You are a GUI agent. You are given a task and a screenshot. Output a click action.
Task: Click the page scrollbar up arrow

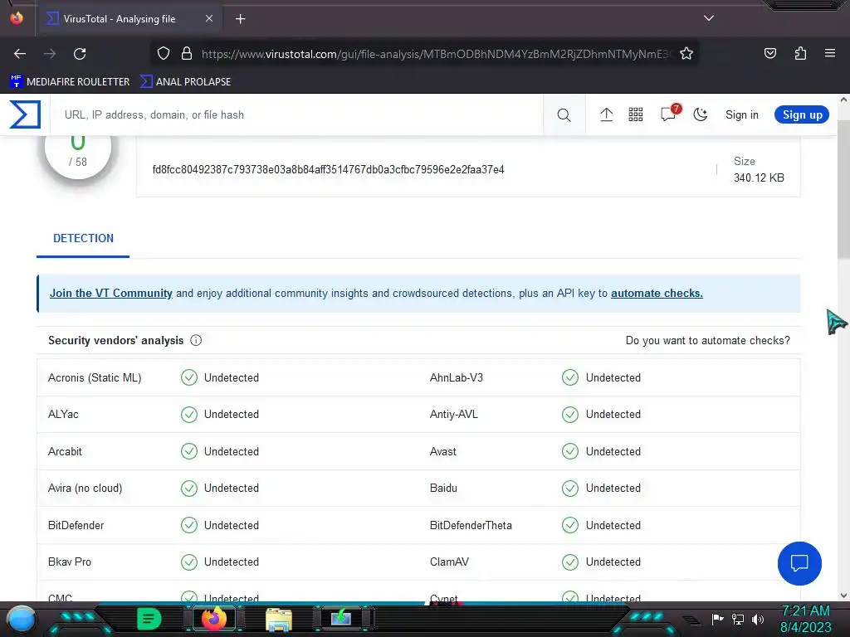coord(843,100)
